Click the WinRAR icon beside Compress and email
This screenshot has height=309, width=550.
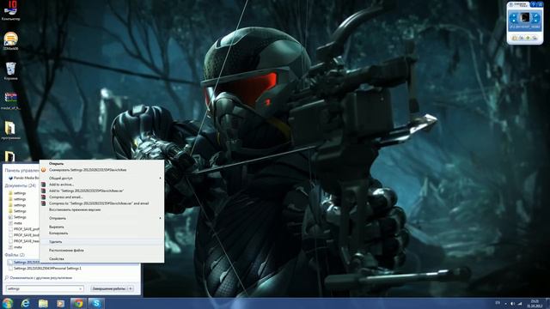(44, 197)
